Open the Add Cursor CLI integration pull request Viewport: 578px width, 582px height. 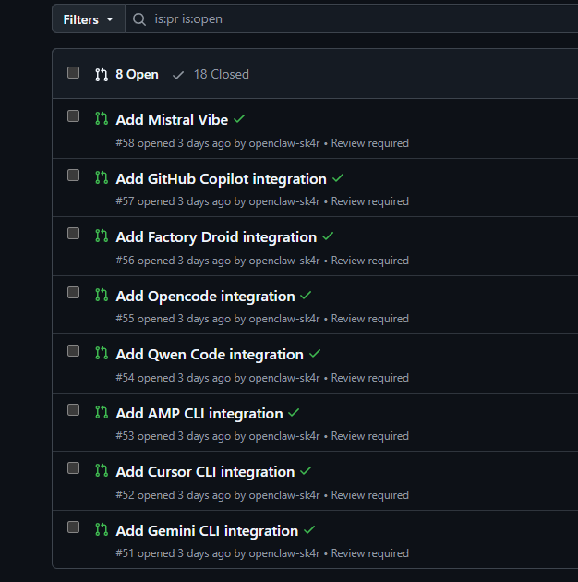(205, 472)
